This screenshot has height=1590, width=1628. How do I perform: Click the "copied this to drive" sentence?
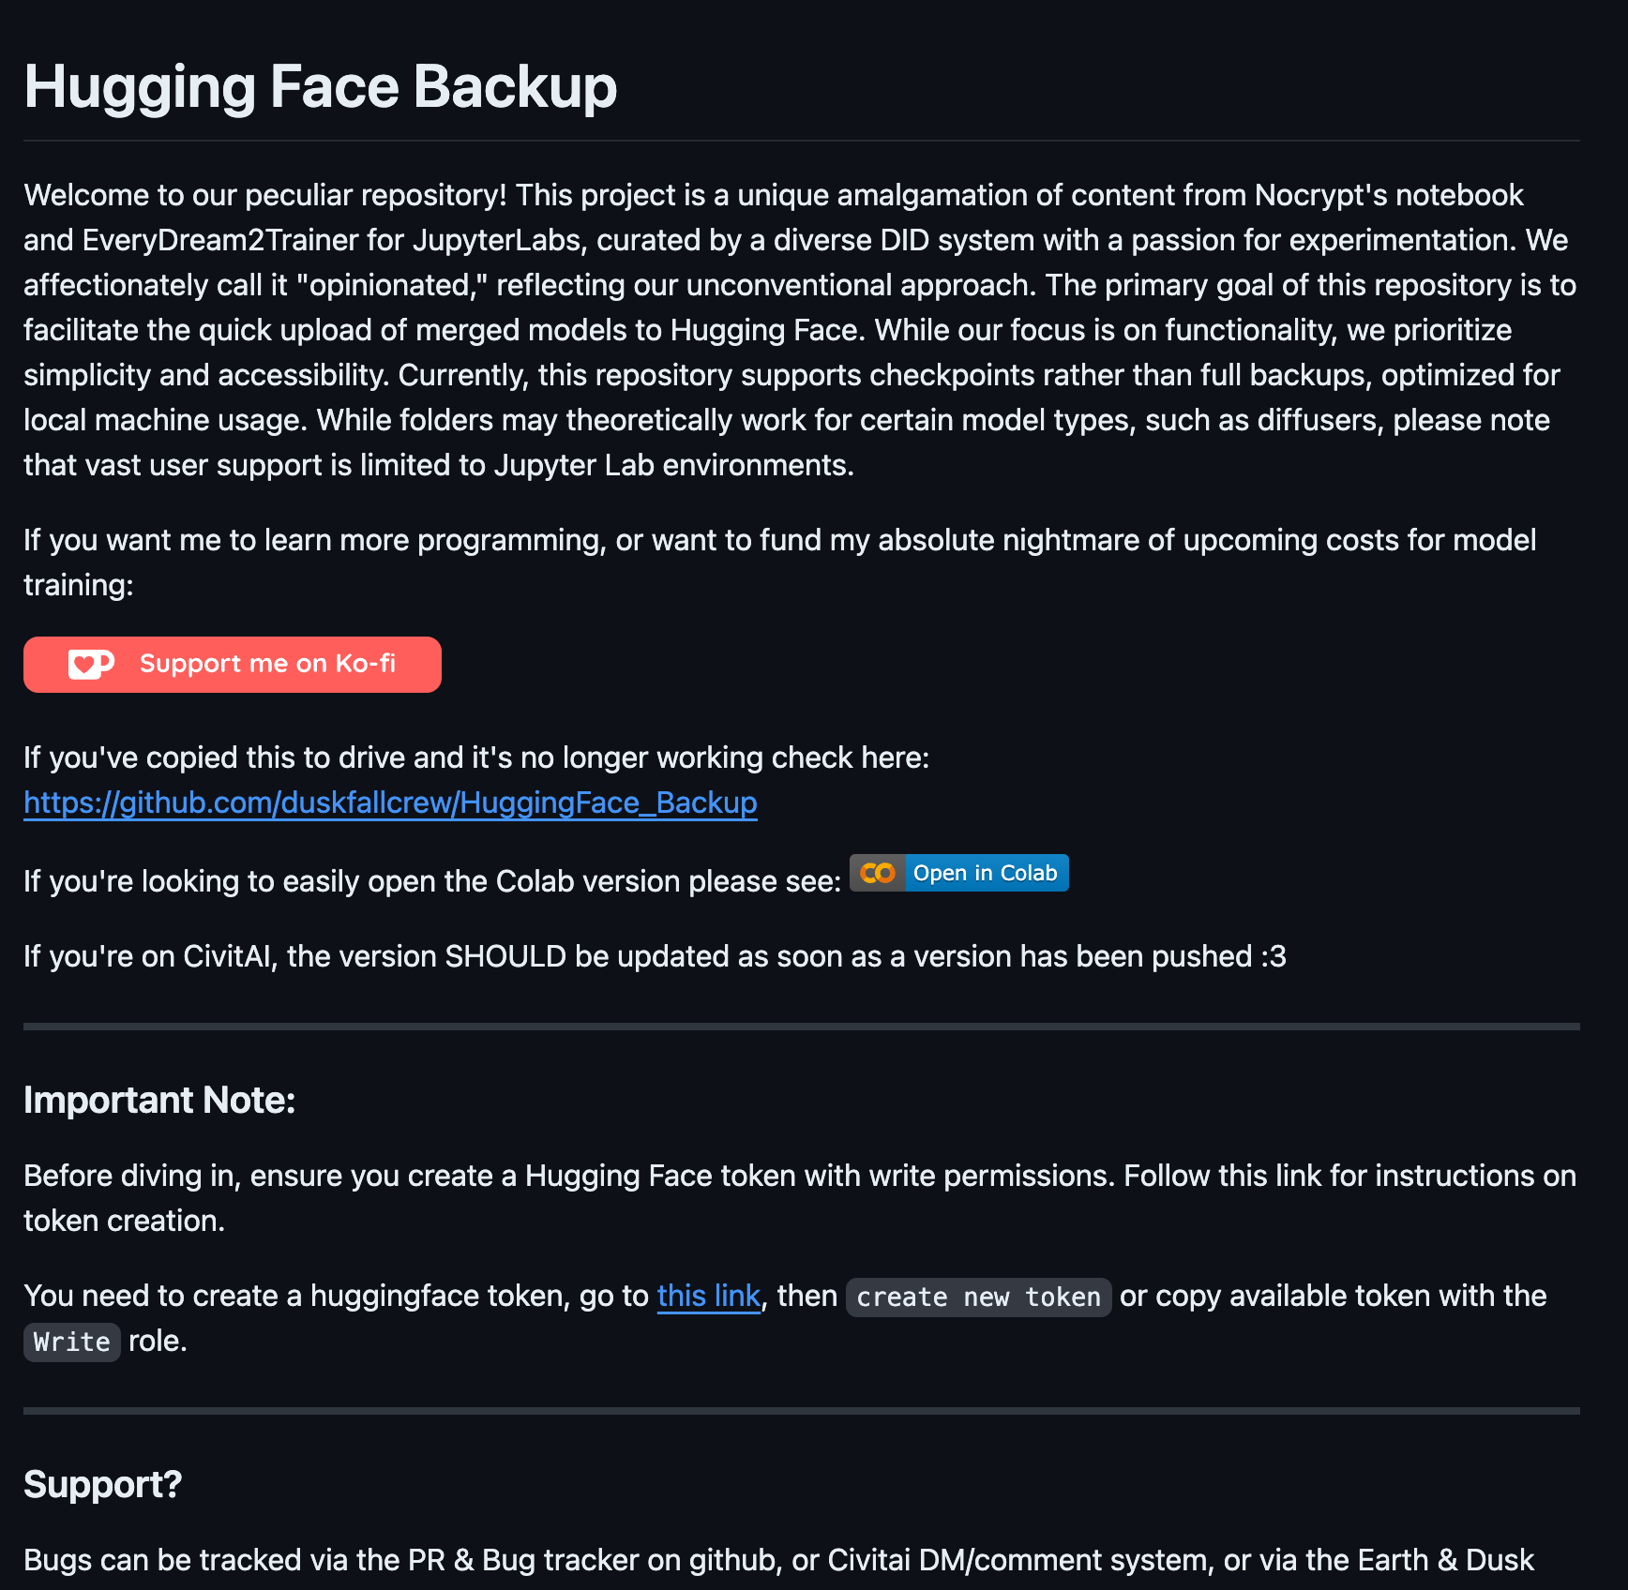tap(476, 757)
